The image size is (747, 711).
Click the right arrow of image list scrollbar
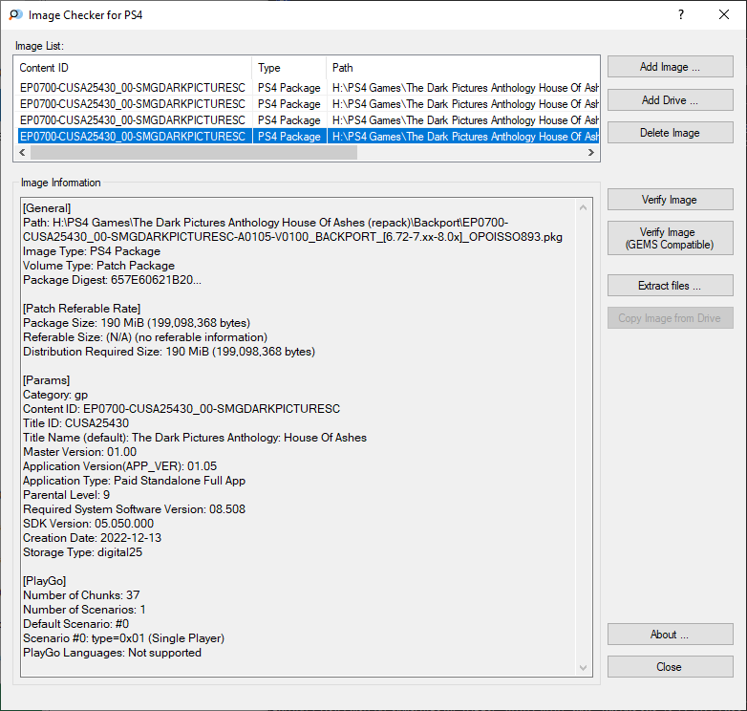click(591, 153)
